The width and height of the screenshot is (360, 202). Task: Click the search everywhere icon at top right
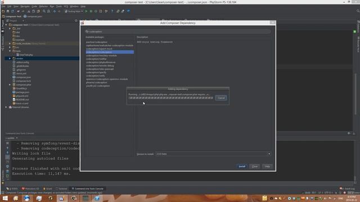(x=358, y=11)
